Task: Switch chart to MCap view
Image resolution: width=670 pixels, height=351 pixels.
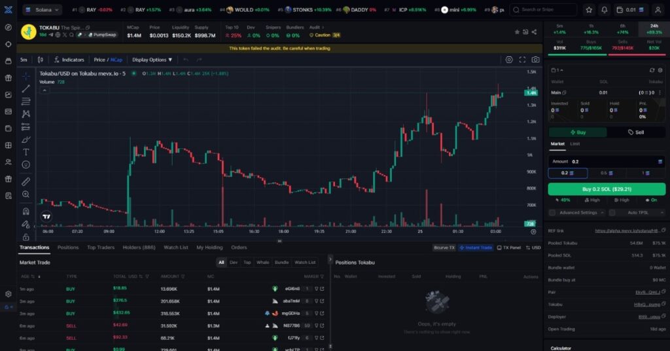Action: [x=116, y=60]
